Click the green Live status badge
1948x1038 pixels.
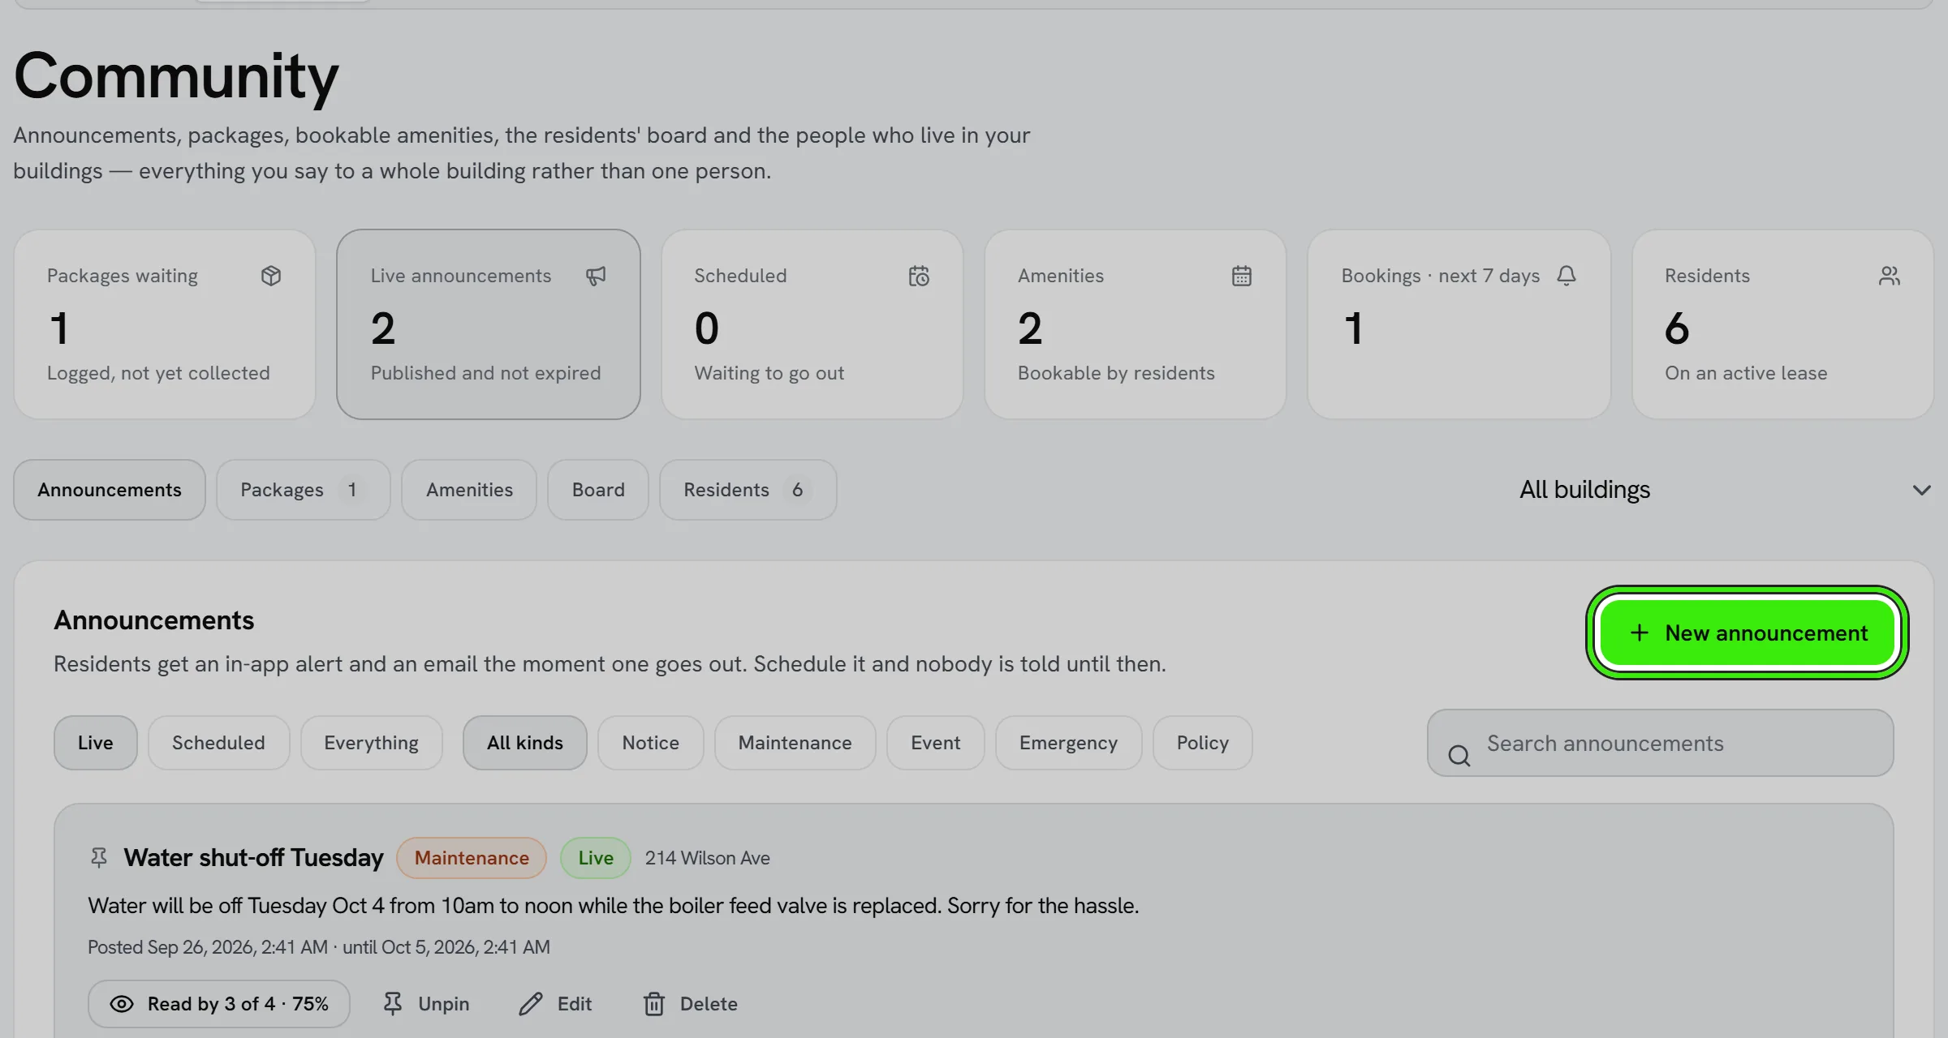coord(596,858)
